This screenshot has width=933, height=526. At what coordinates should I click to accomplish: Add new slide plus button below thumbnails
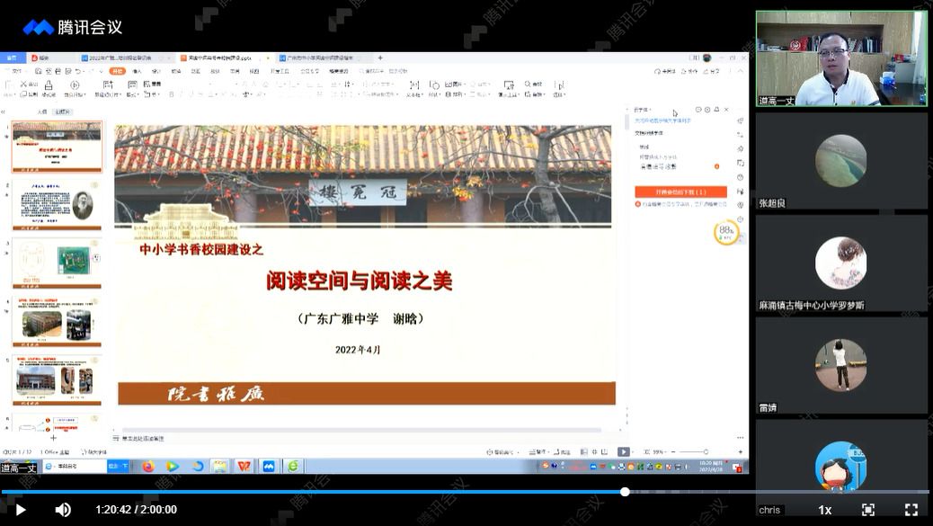(x=53, y=438)
